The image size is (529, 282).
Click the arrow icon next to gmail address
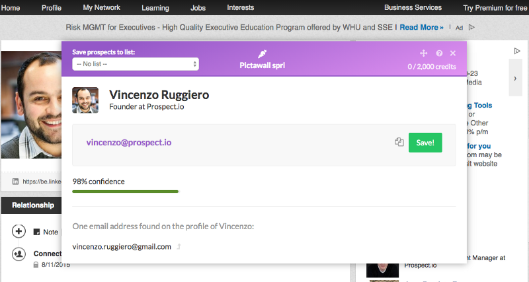(x=179, y=246)
